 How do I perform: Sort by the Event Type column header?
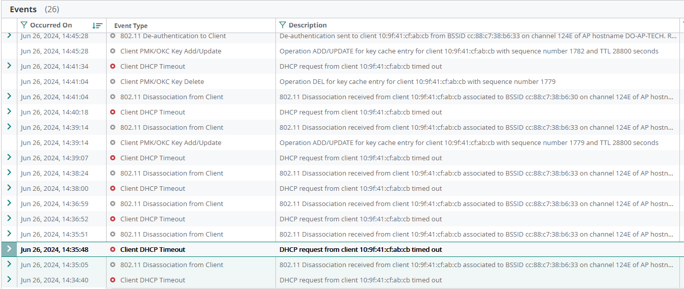coord(131,25)
